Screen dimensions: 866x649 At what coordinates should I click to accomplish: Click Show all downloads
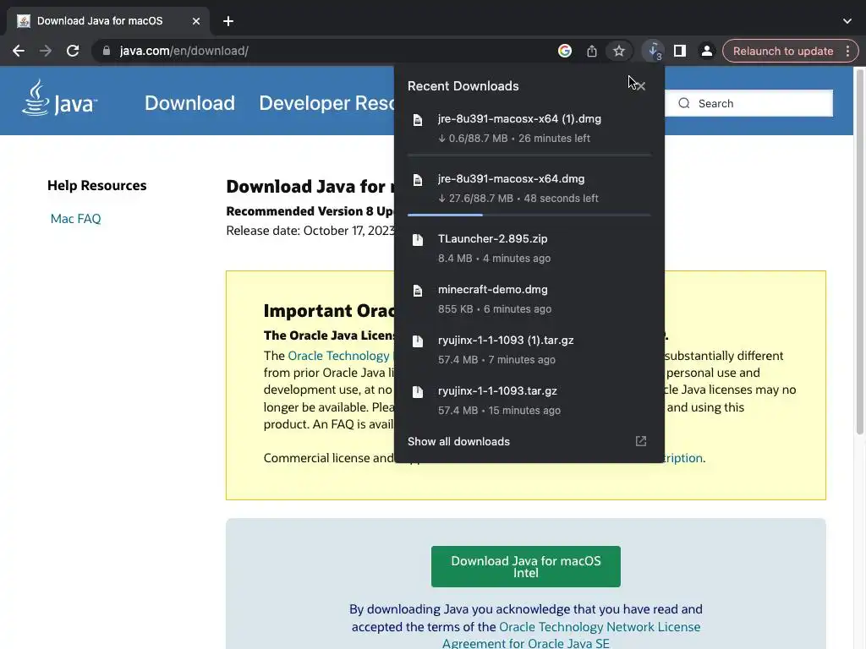click(x=458, y=441)
